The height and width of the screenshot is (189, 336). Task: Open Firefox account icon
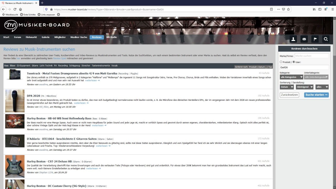click(326, 9)
